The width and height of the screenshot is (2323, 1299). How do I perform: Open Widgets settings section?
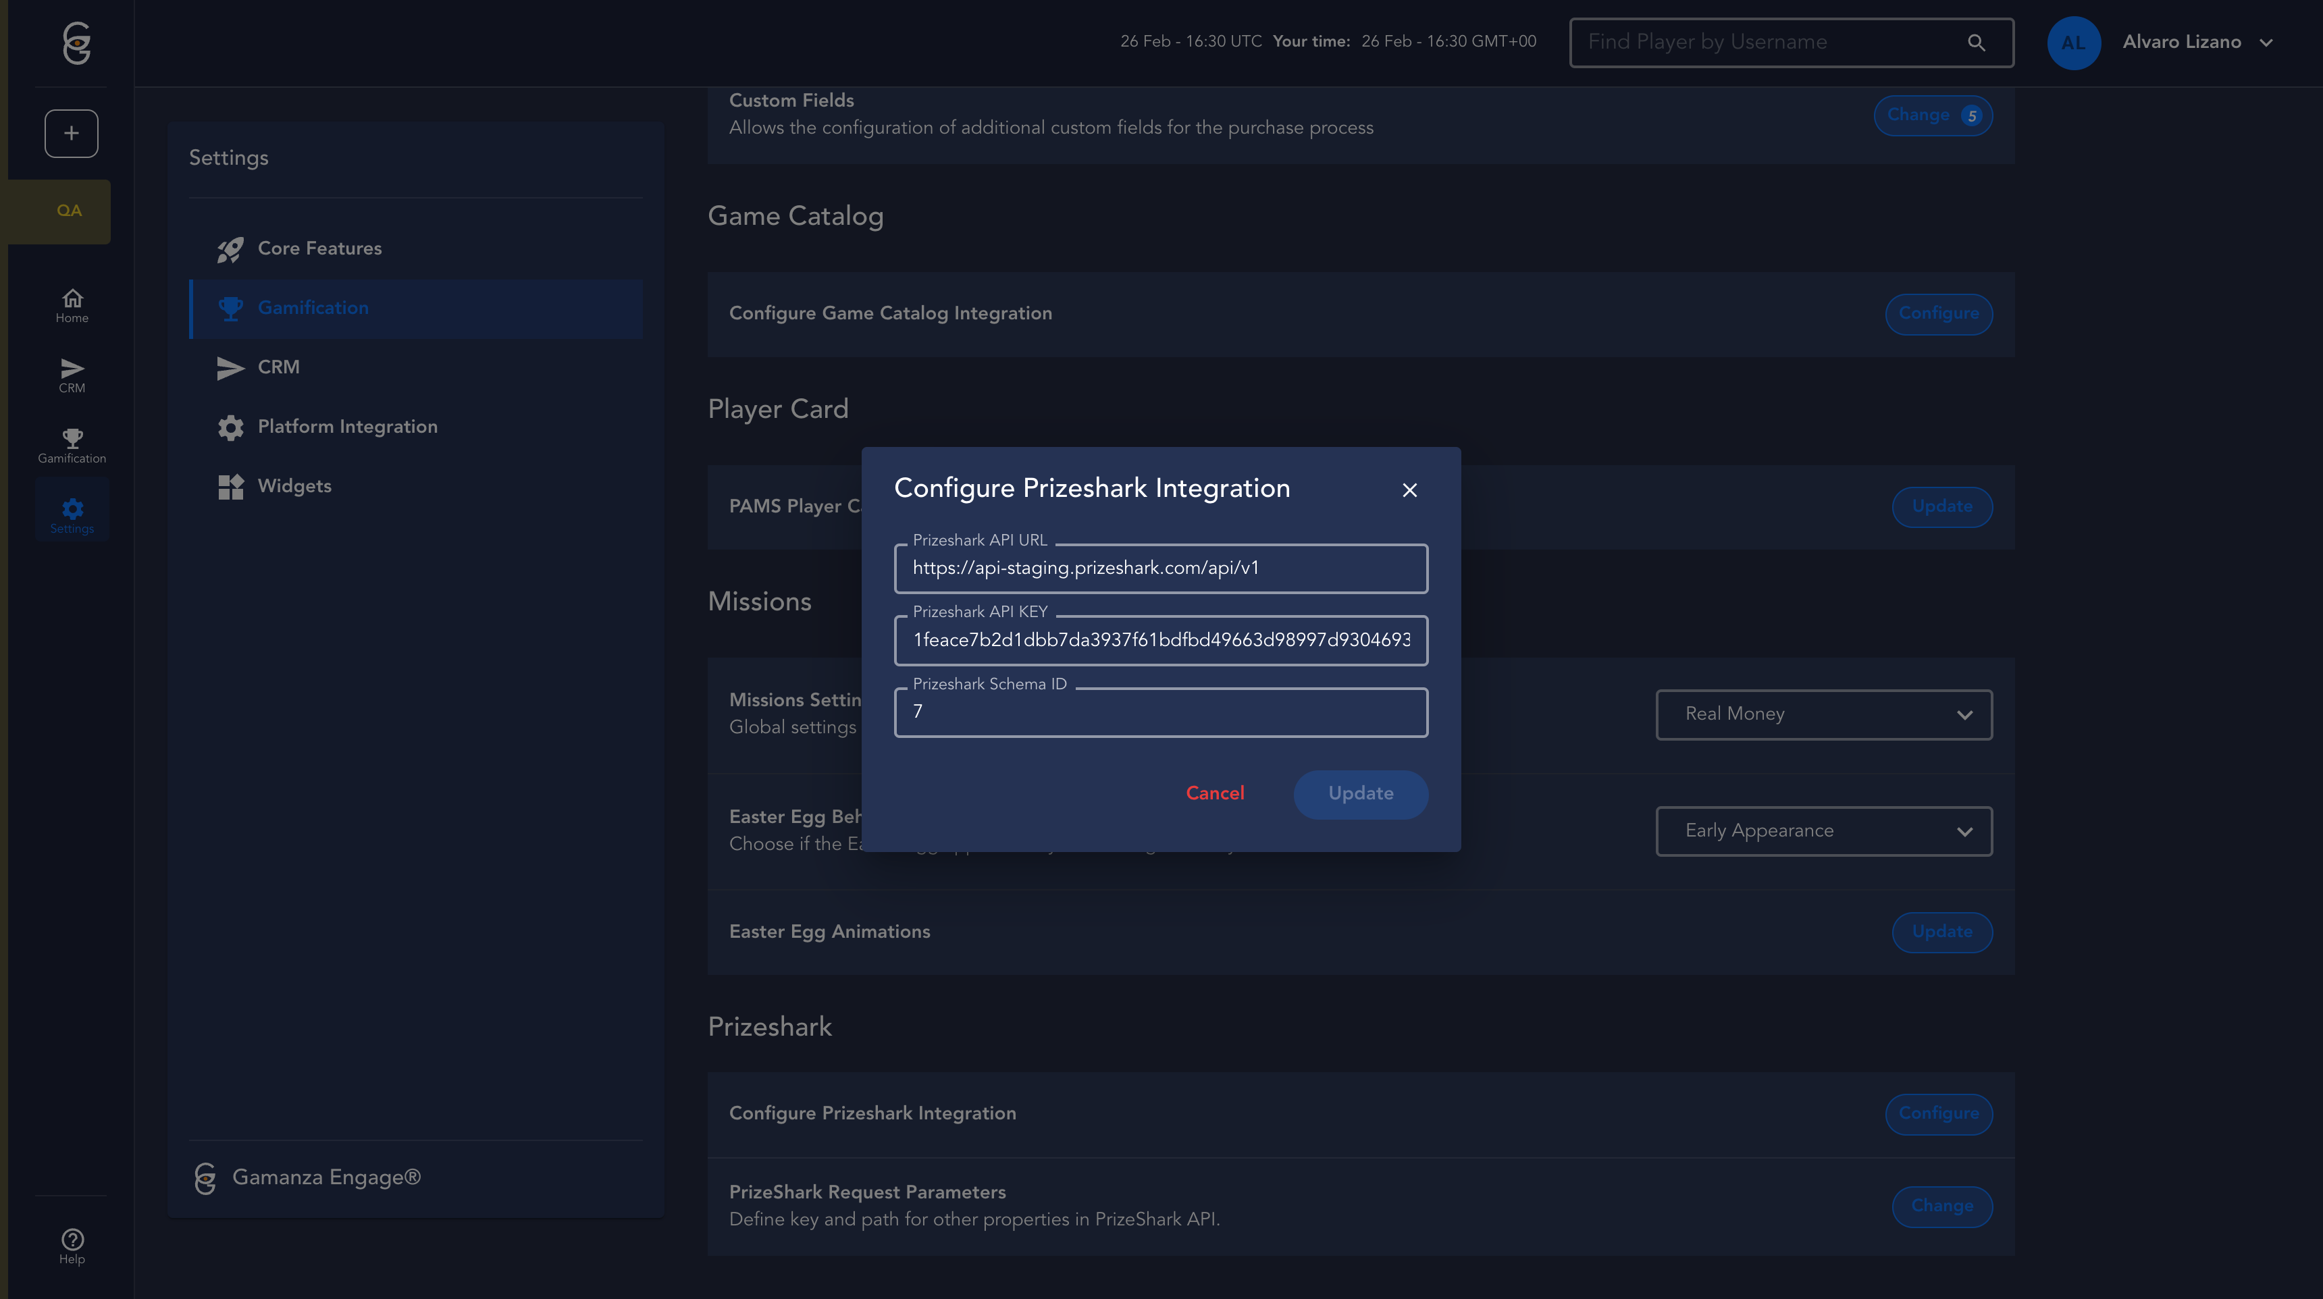click(x=294, y=486)
